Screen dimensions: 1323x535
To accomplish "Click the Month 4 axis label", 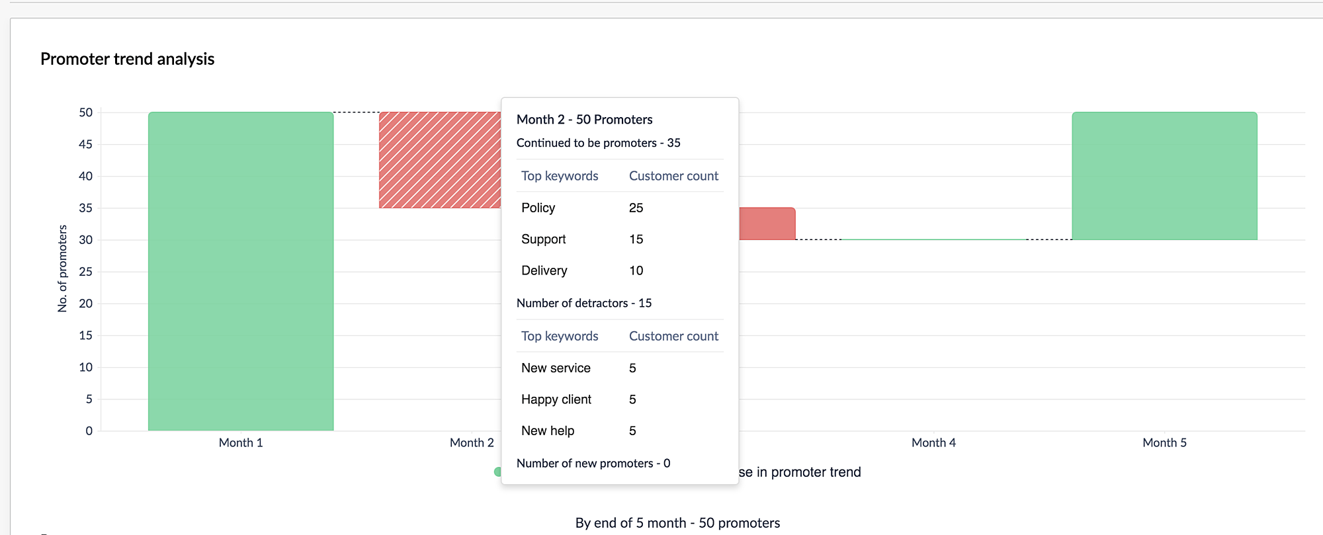I will point(933,443).
